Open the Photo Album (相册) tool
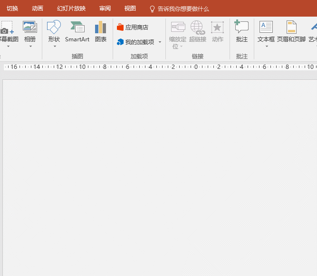317x276 pixels. tap(29, 28)
